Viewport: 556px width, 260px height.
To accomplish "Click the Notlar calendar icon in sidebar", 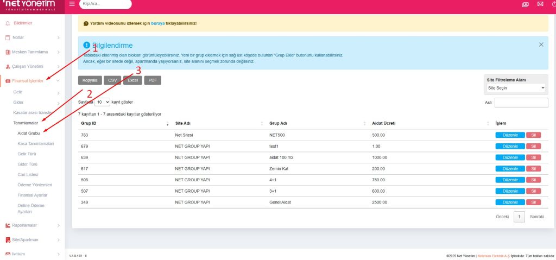I will coord(8,37).
